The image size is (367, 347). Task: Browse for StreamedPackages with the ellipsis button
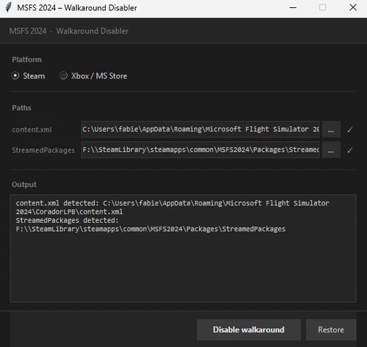point(331,150)
